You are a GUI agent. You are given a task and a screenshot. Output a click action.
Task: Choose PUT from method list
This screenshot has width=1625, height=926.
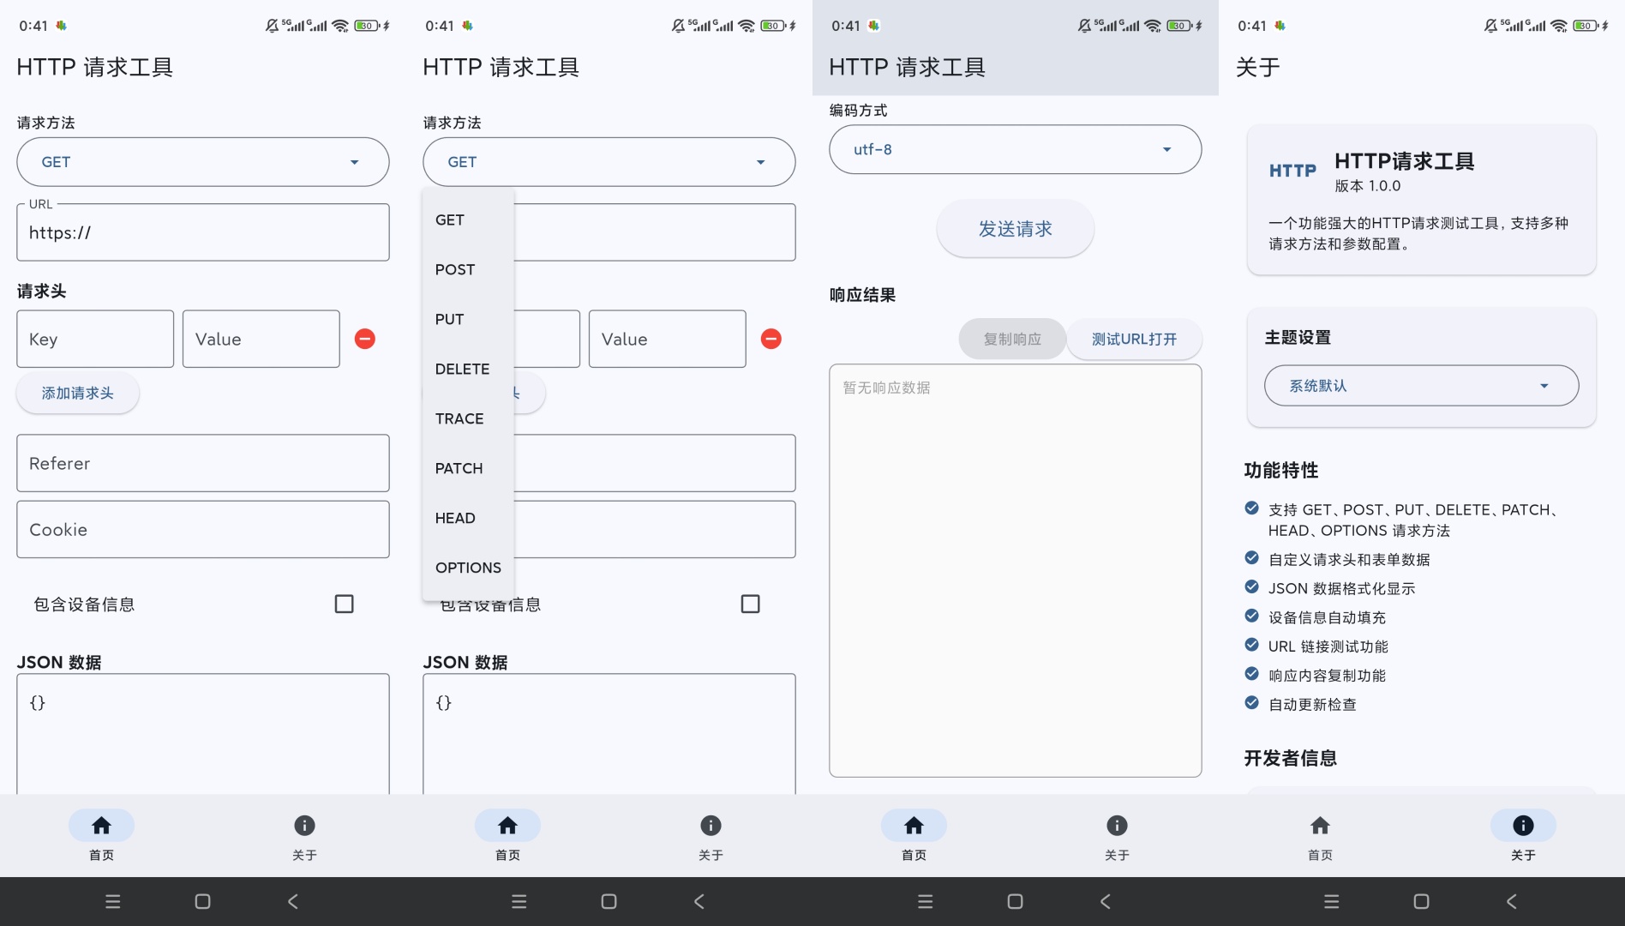[468, 319]
